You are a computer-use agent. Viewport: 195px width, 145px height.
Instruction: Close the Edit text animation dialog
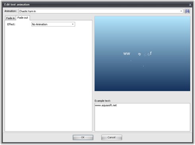point(190,5)
